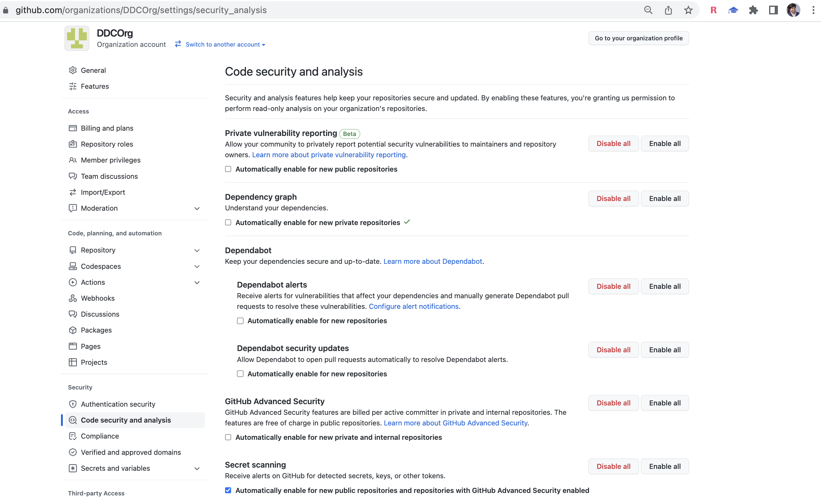Click the red R extension icon
821x502 pixels.
pos(713,10)
